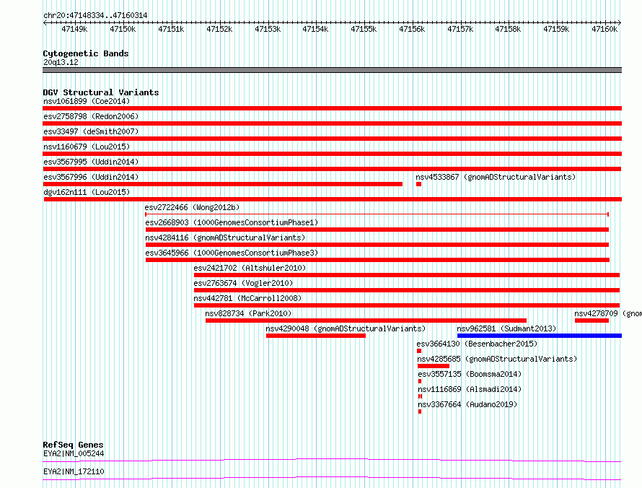Image resolution: width=642 pixels, height=488 pixels.
Task: Open the nsv4290048 (gnomADStructuralVariants) label
Action: click(x=345, y=328)
